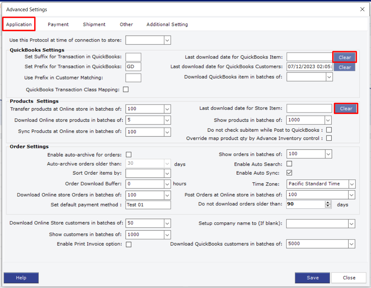
Task: Open the connection Protocol dropdown
Action: click(x=167, y=41)
